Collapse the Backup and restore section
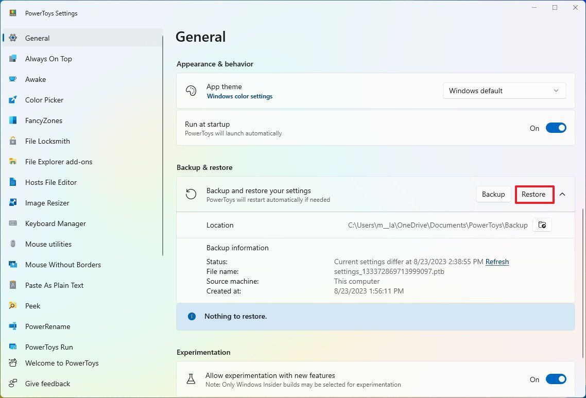 [562, 194]
